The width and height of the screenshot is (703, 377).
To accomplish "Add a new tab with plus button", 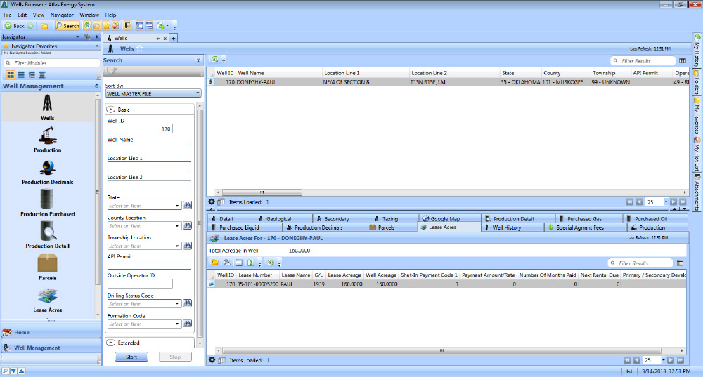I will tap(173, 39).
